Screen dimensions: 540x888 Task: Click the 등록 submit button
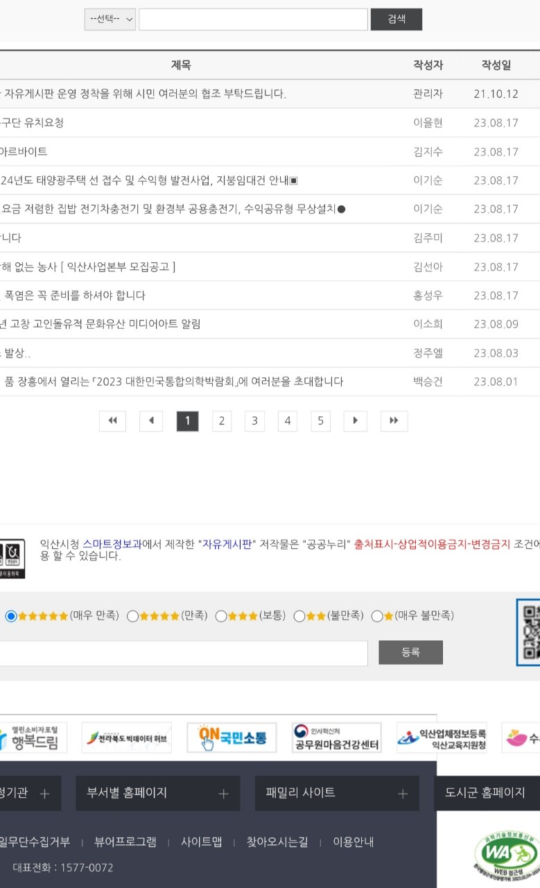click(410, 652)
